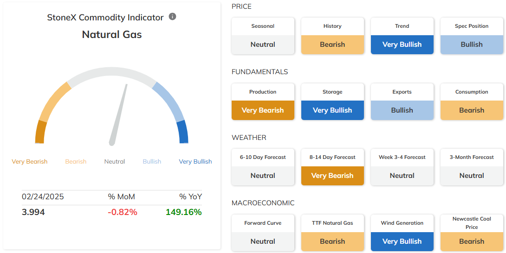Select the Storage Very Bullish card
The height and width of the screenshot is (253, 506).
(x=332, y=101)
